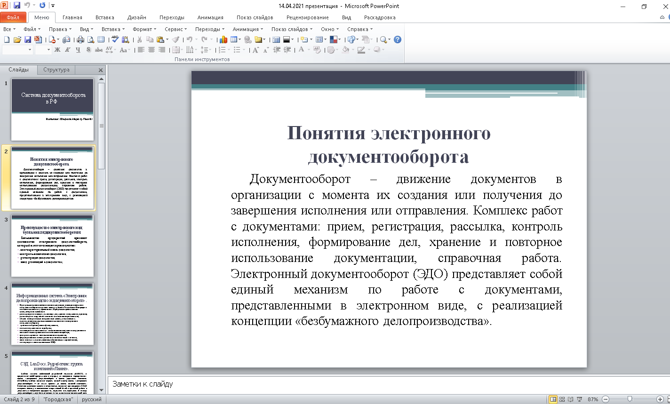
Task: Align text right icon
Action: [161, 50]
